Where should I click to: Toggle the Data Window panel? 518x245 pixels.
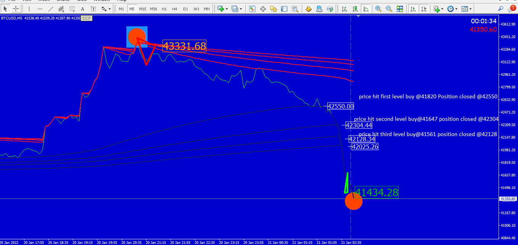pyautogui.click(x=263, y=8)
